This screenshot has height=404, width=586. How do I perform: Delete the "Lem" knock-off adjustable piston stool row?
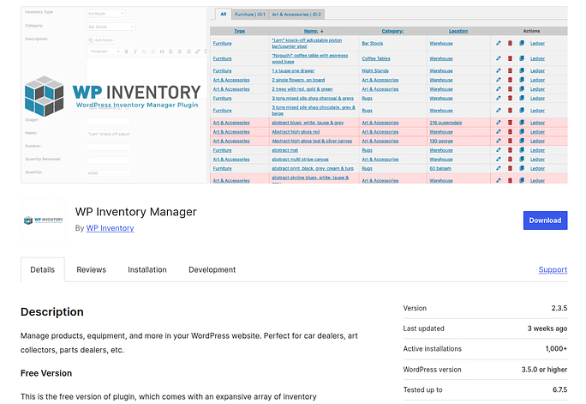pyautogui.click(x=510, y=43)
